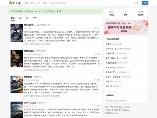This screenshot has width=157, height=118.
Task: Click the 高清妹 site logo
Action: 14,3
